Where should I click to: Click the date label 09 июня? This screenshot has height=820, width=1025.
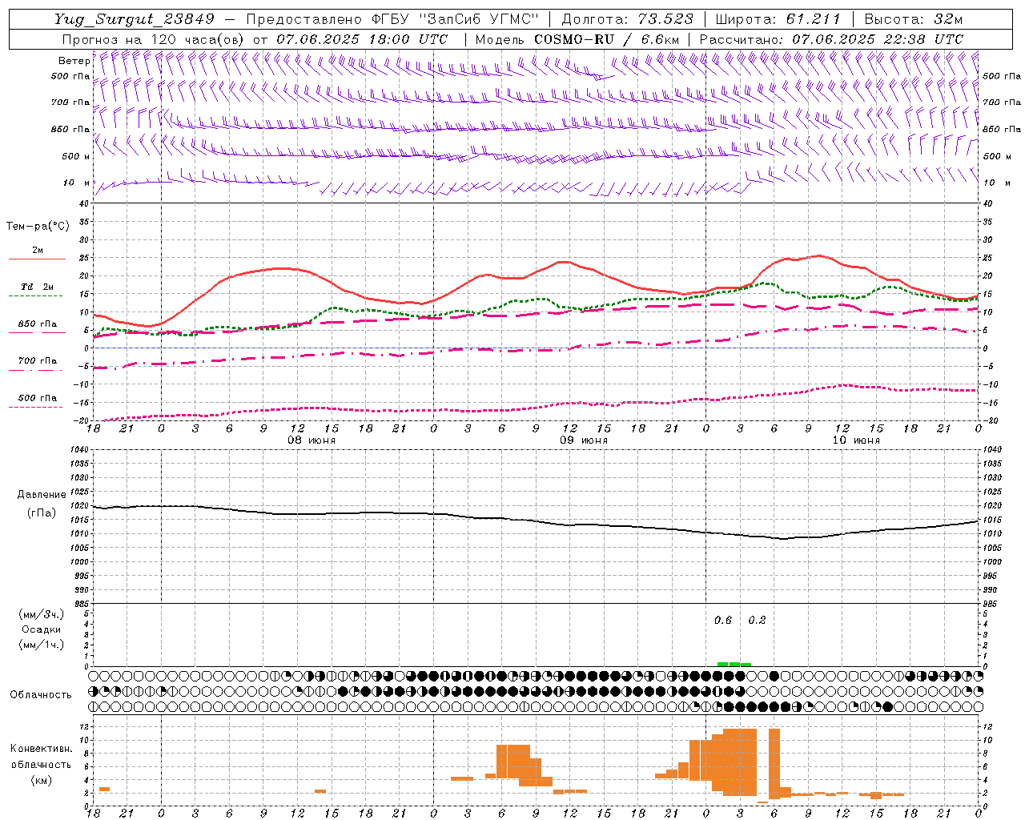(x=584, y=440)
